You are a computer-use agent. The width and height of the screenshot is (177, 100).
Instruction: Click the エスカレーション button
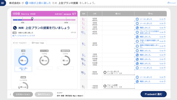pyautogui.click(x=23, y=94)
